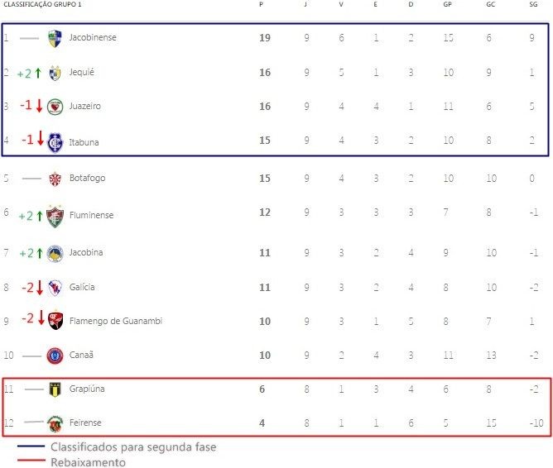Click the Botafogo team crest
This screenshot has width=553, height=468.
(x=55, y=179)
